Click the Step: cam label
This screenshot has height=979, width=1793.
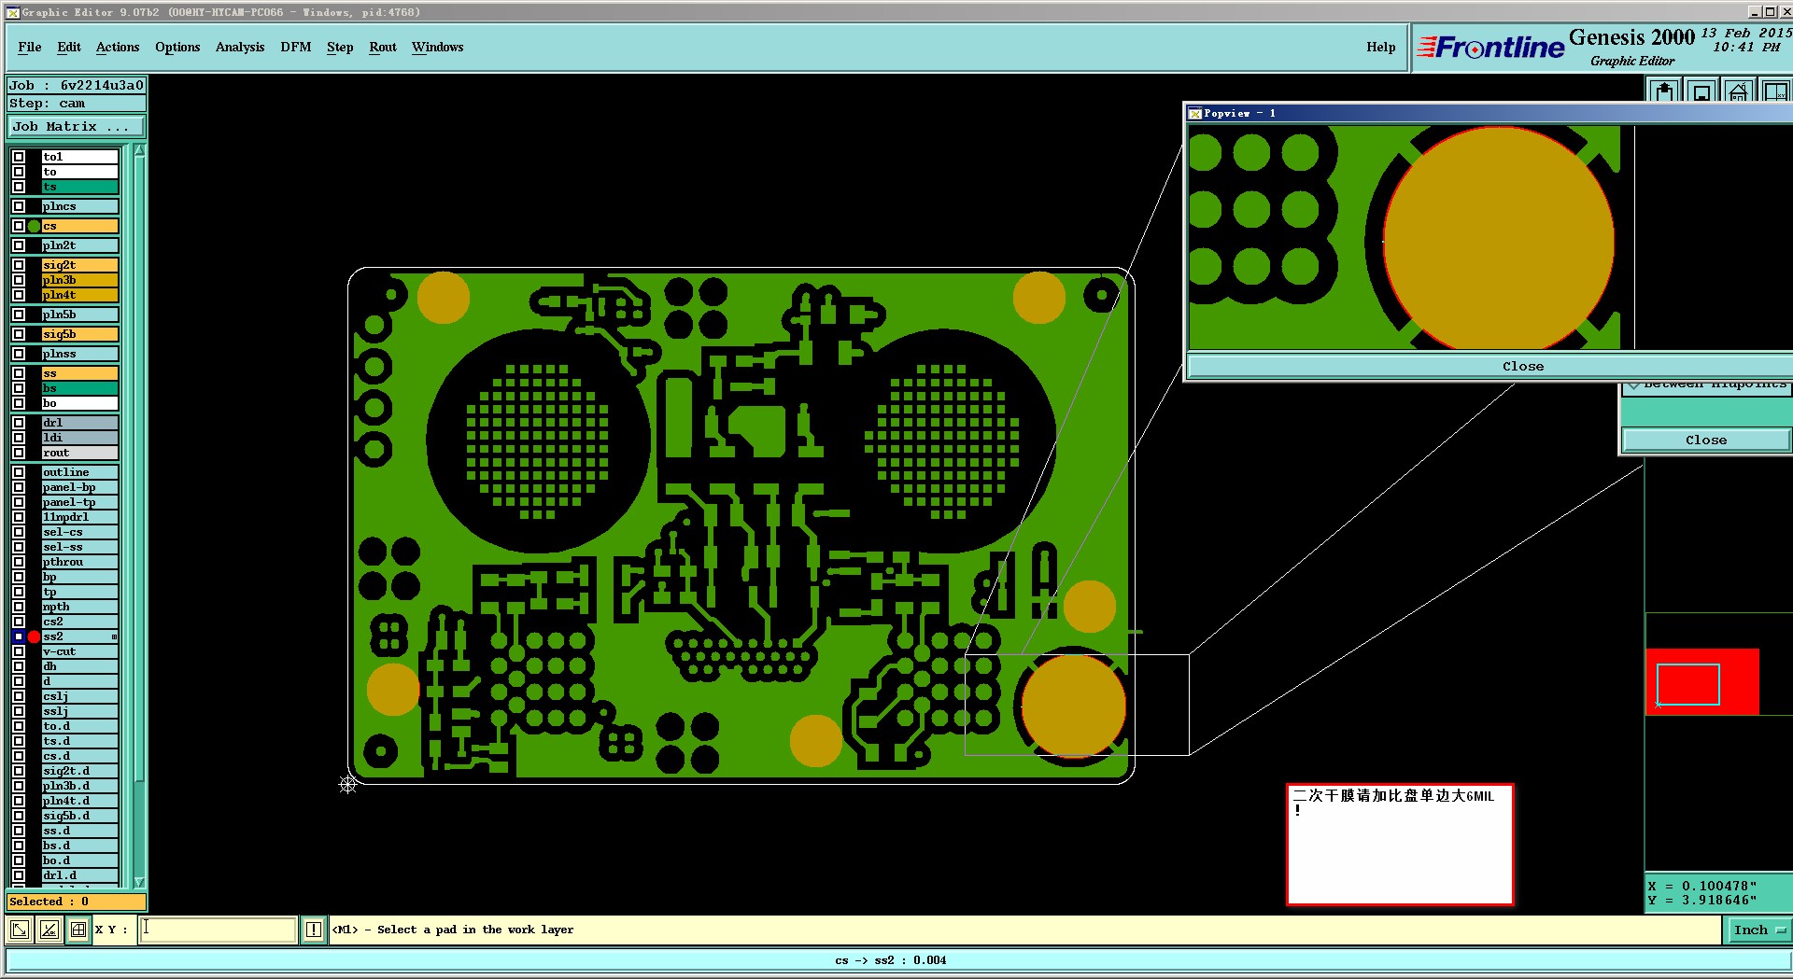pos(77,104)
